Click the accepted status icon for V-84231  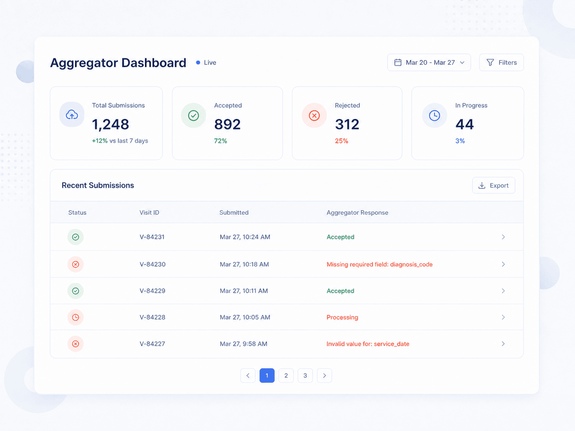(x=75, y=237)
